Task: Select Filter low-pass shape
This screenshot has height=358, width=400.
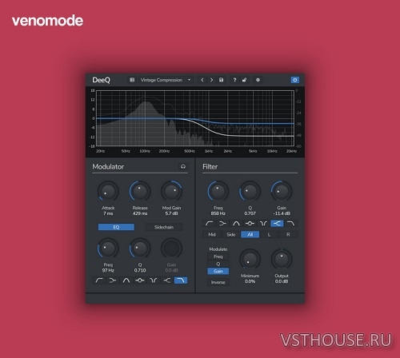Action: point(291,223)
